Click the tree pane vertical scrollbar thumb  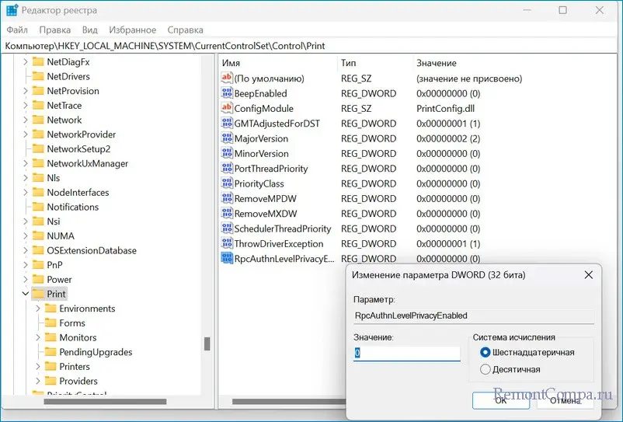point(207,344)
